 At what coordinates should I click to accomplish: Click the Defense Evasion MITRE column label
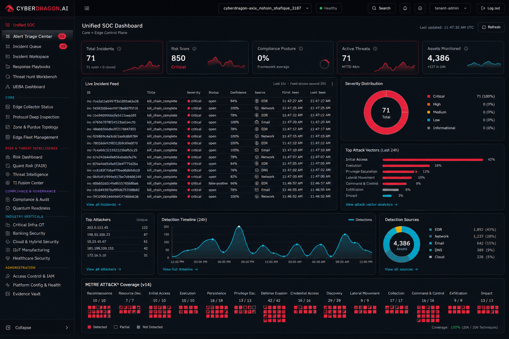click(274, 293)
